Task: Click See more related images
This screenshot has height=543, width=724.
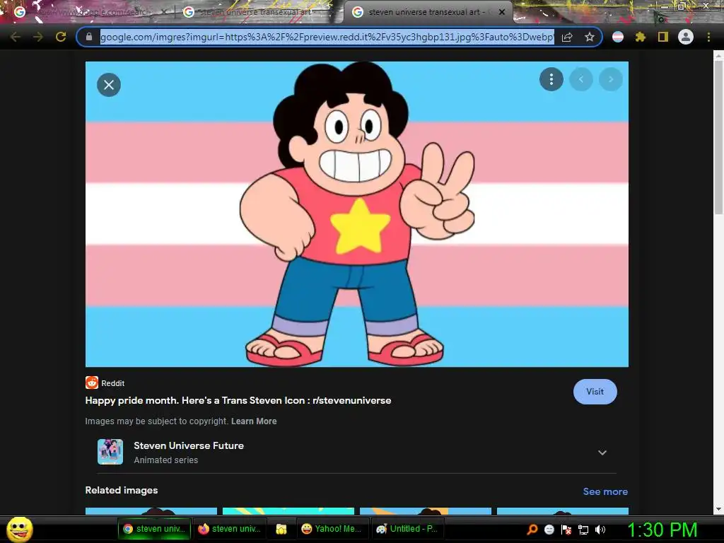Action: pyautogui.click(x=605, y=491)
